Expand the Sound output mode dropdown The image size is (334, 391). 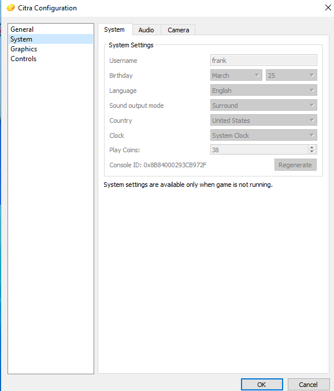pyautogui.click(x=264, y=105)
